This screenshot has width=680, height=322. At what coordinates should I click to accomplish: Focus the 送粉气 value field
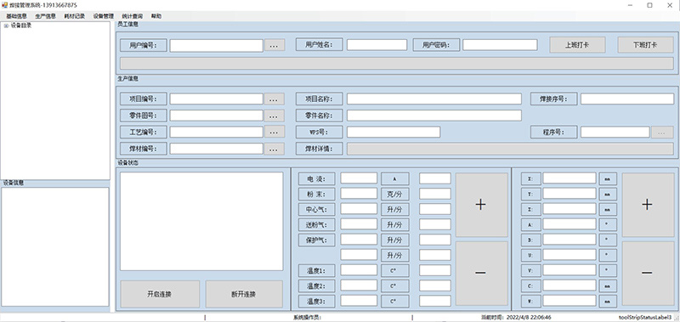click(x=359, y=224)
